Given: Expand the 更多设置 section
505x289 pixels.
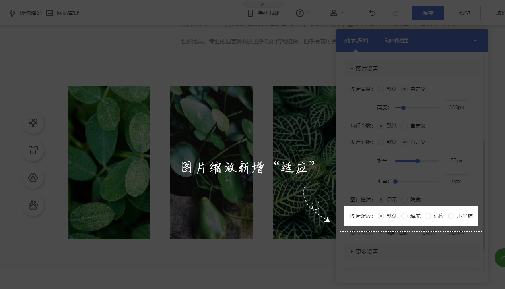Looking at the screenshot, I should pyautogui.click(x=412, y=252).
